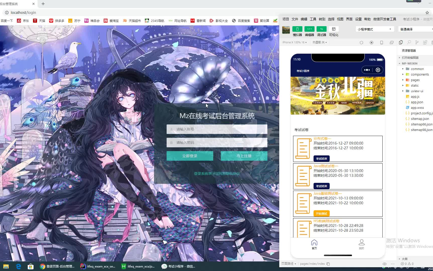Expand the common folder
Image resolution: width=433 pixels, height=271 pixels.
(417, 69)
